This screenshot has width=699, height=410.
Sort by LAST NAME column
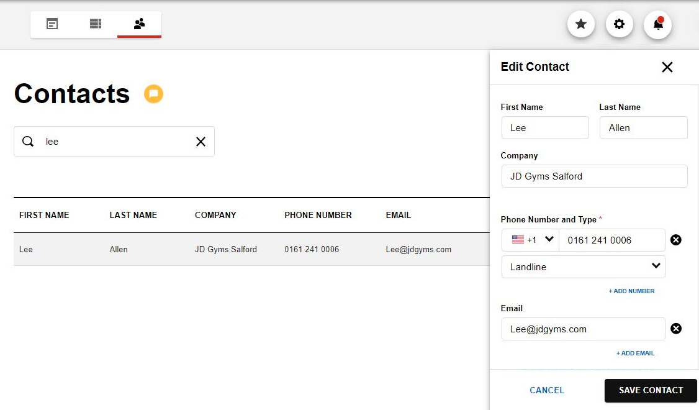tap(133, 215)
